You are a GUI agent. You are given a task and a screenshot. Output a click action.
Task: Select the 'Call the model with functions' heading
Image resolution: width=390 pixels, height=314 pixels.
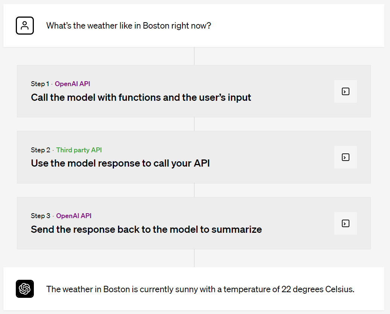141,98
